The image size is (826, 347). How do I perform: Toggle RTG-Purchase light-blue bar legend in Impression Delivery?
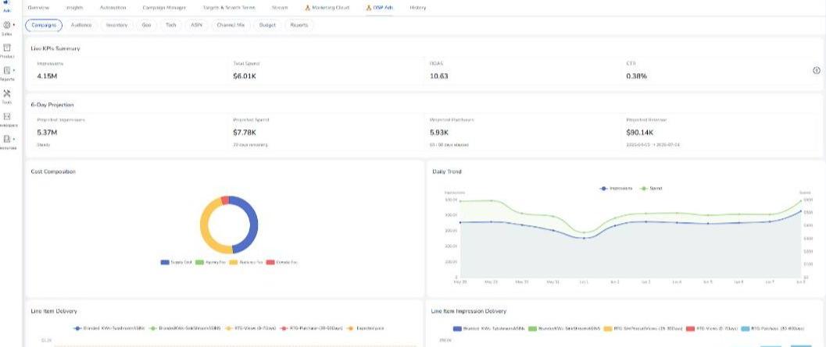773,328
